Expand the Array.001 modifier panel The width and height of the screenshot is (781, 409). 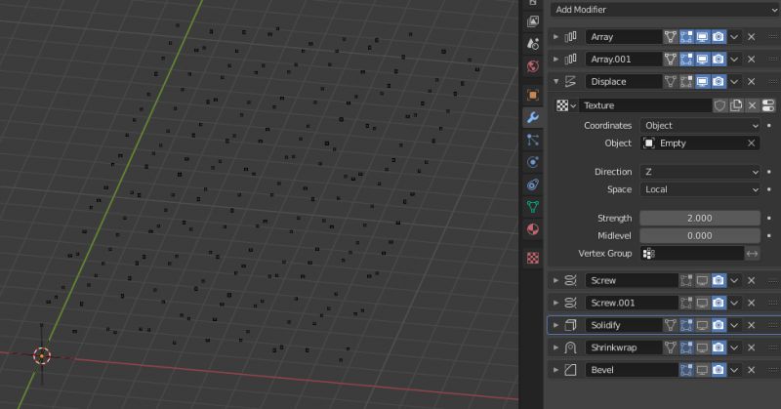(555, 60)
